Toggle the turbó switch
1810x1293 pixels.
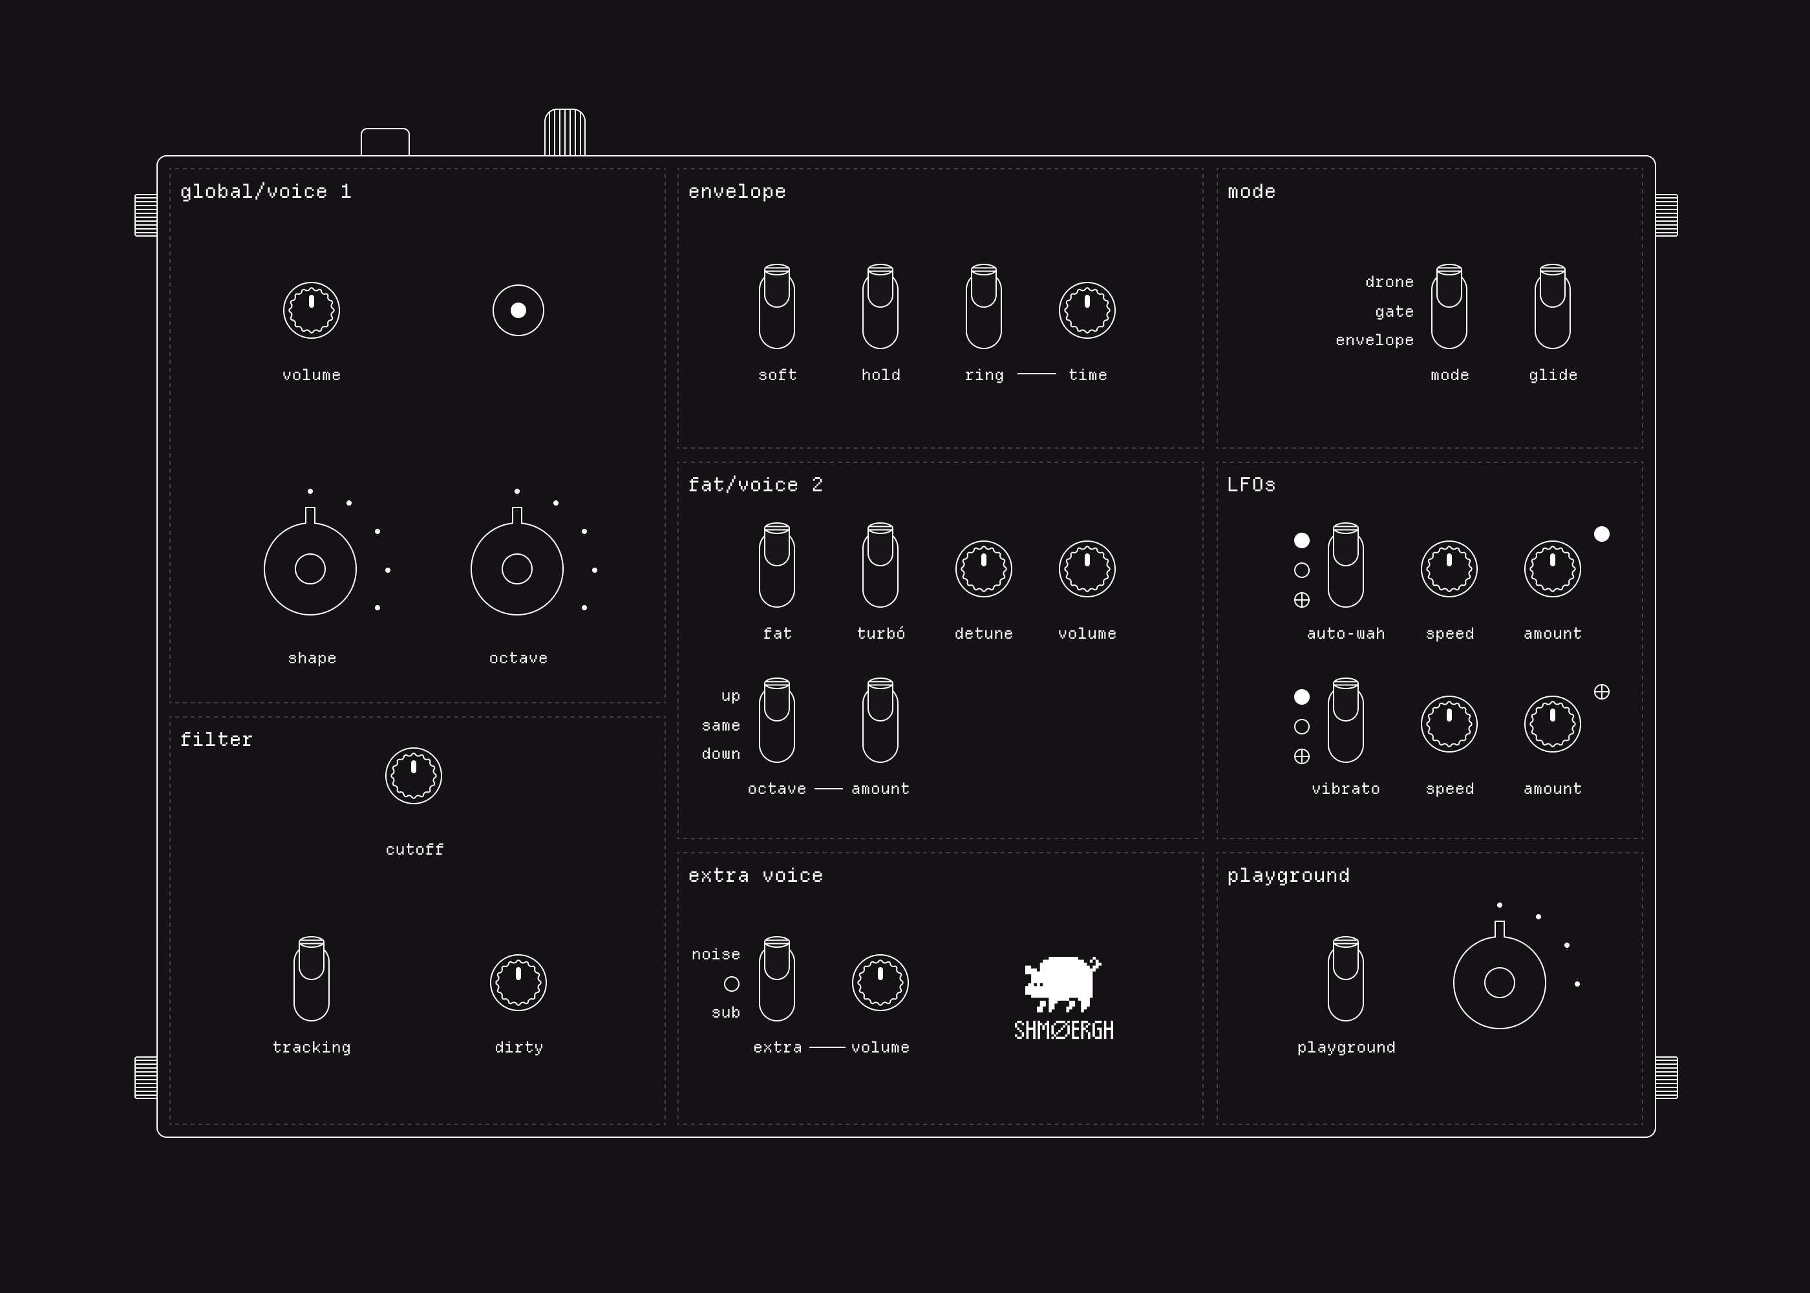click(x=880, y=565)
